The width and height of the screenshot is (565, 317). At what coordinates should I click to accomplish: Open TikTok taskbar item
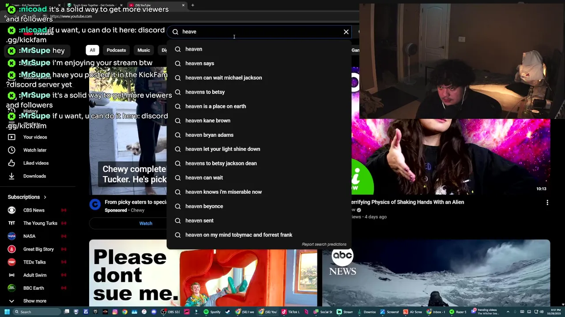290,312
